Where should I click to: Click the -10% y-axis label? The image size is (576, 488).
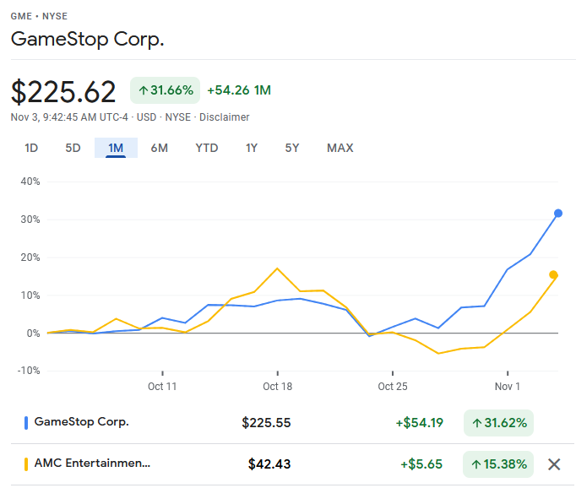29,371
